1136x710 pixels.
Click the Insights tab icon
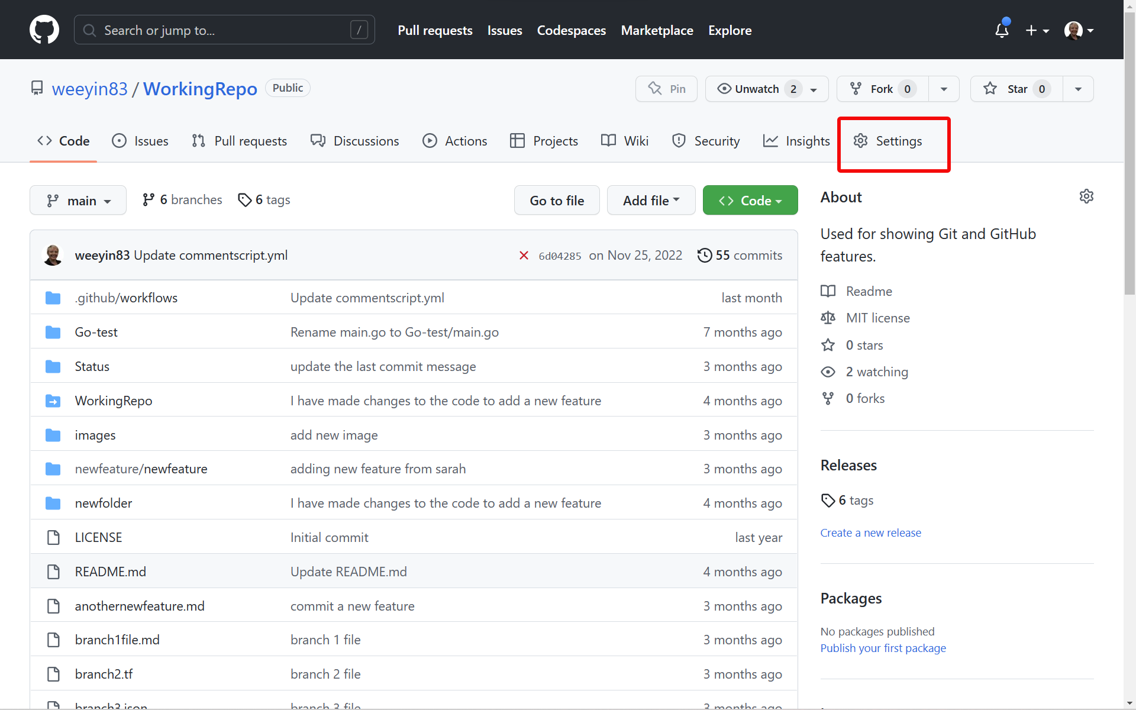tap(770, 141)
